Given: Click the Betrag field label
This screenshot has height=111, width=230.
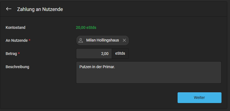Looking at the screenshot, I should (11, 54).
